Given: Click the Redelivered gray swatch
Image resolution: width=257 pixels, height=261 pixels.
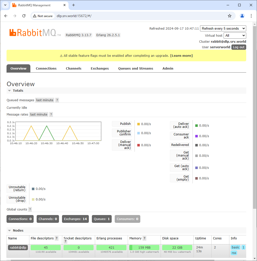Looking at the screenshot, I should click(x=197, y=145).
